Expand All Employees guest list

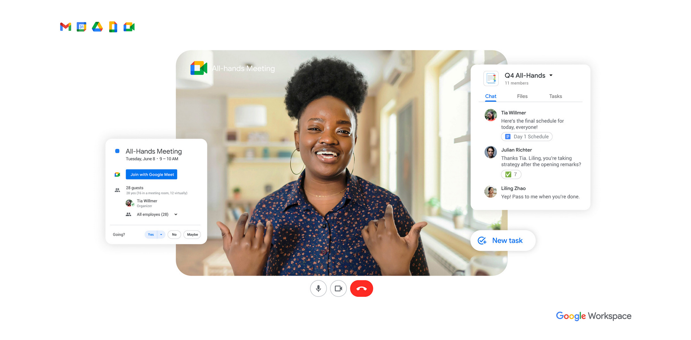(x=177, y=214)
